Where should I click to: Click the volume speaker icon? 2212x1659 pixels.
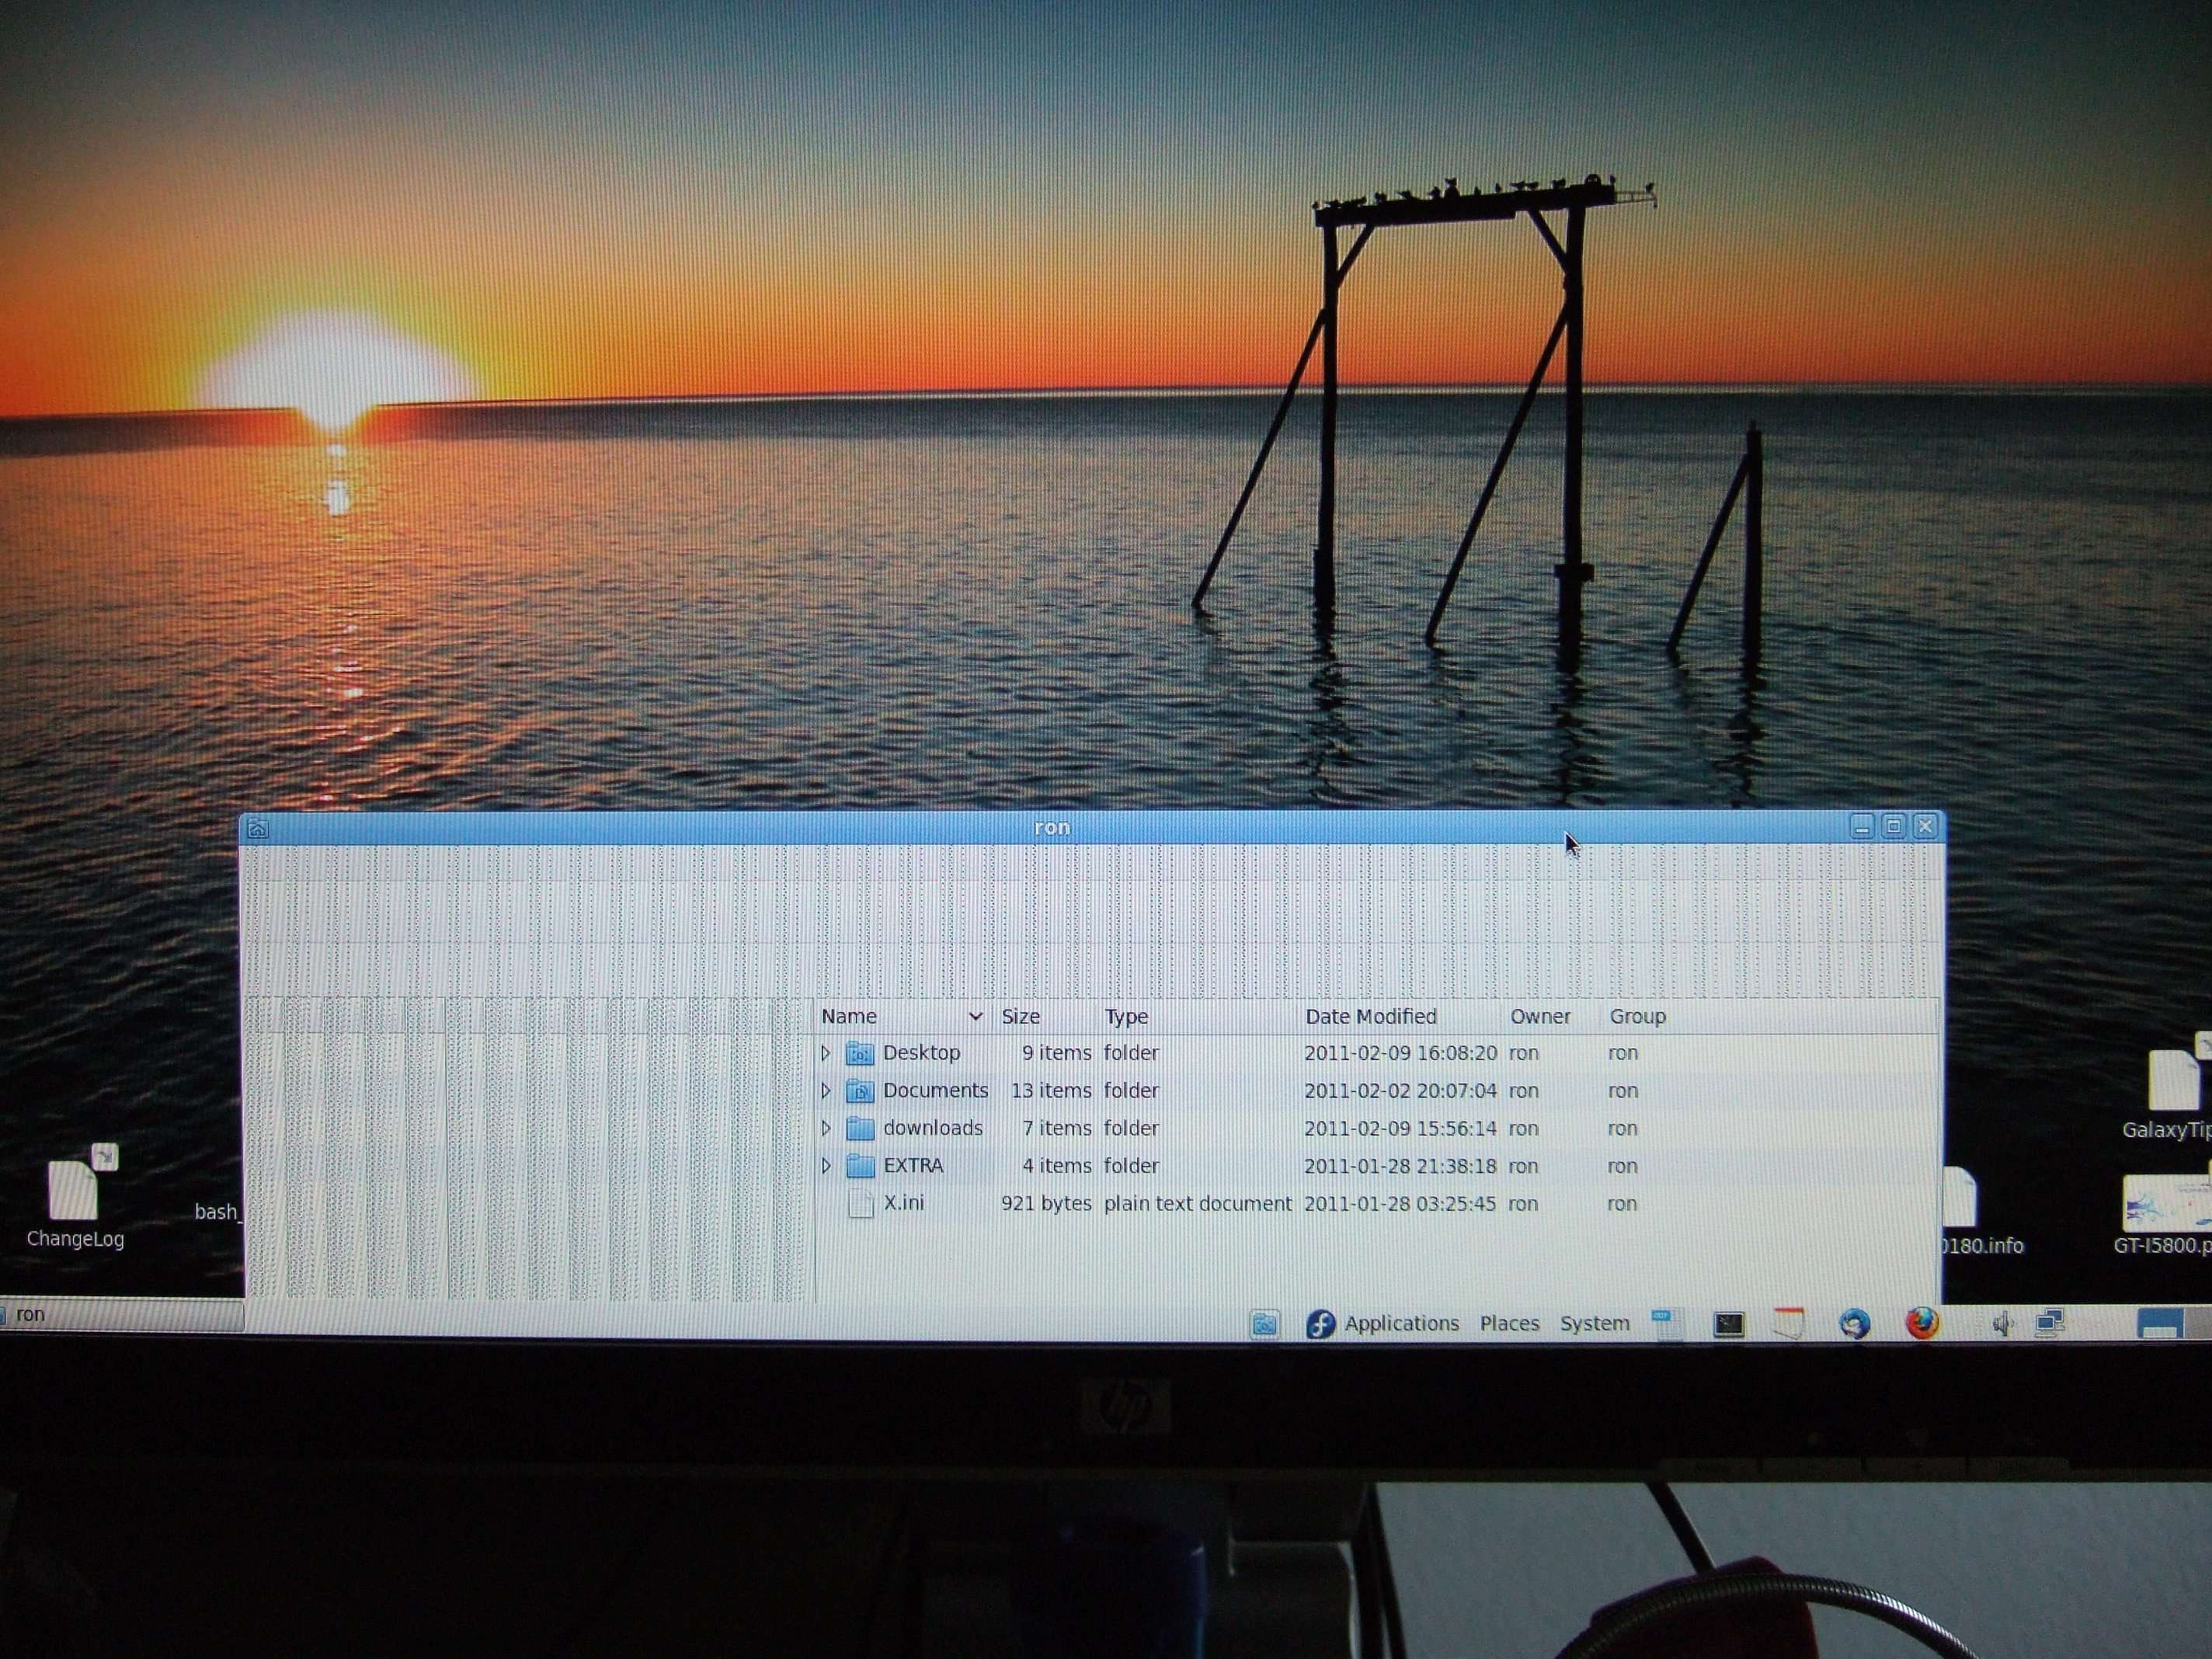tap(2002, 1324)
